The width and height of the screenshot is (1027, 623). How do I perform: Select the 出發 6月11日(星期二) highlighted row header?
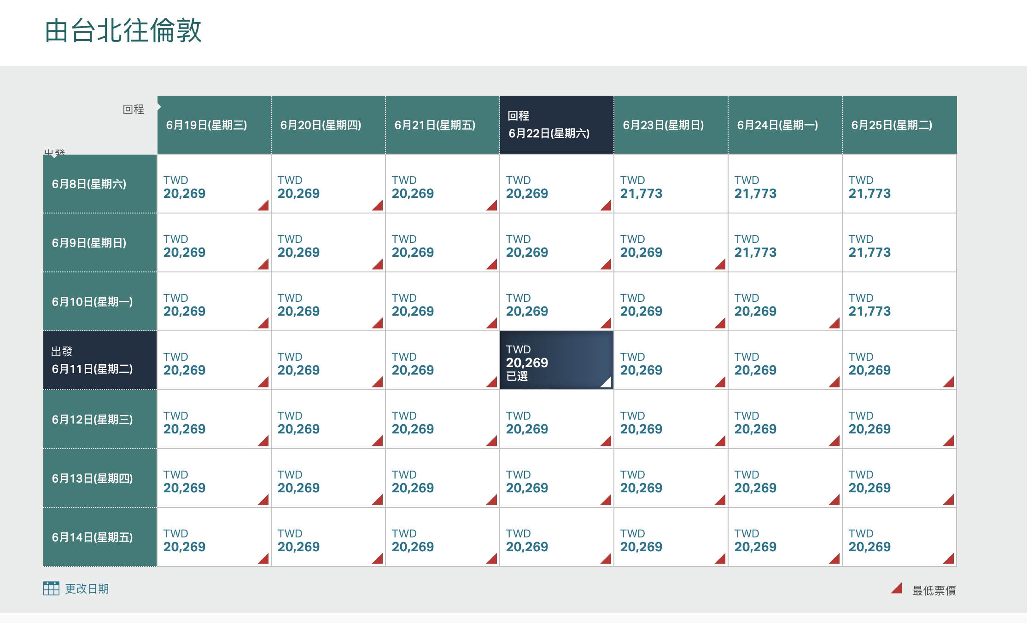pyautogui.click(x=99, y=361)
